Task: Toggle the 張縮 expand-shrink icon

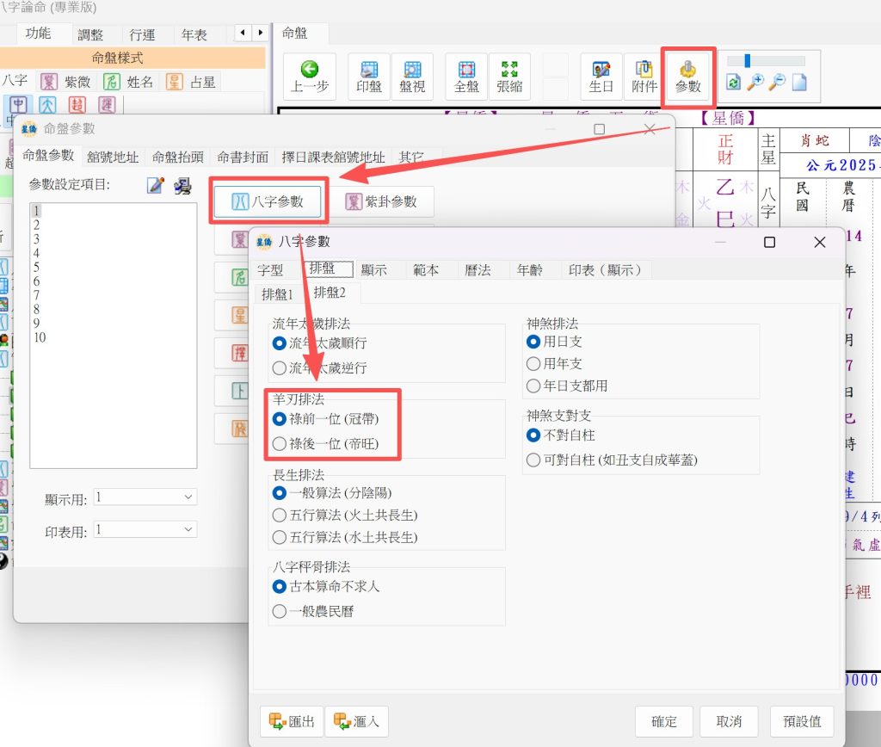Action: [x=509, y=77]
